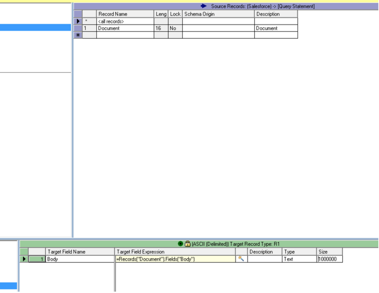Image resolution: width=379 pixels, height=293 pixels.
Task: Click the empty Record Name cell in new row
Action: [x=125, y=35]
